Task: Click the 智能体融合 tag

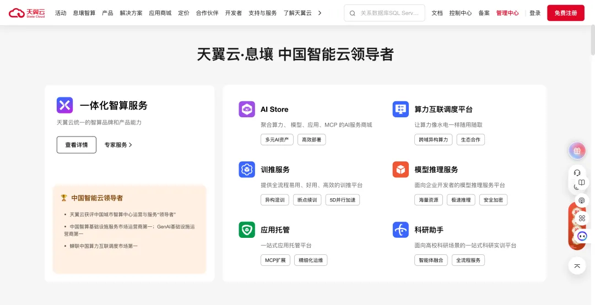Action: pos(431,260)
